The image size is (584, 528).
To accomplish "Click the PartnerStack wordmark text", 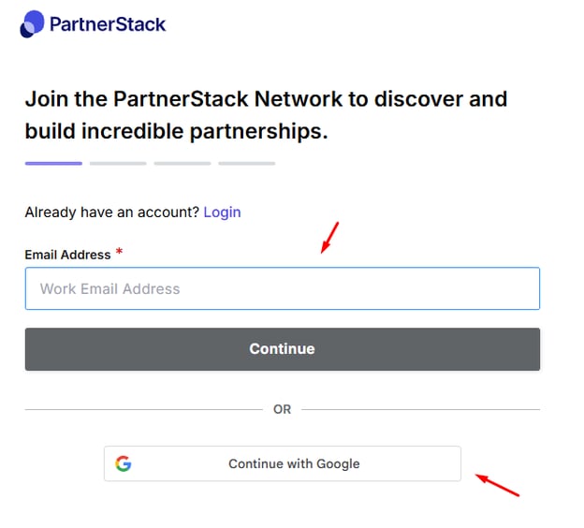I will (x=108, y=24).
